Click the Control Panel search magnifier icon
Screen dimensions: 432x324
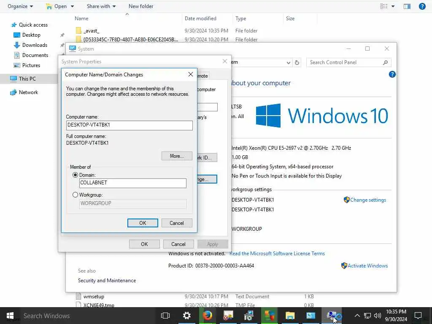(x=385, y=62)
